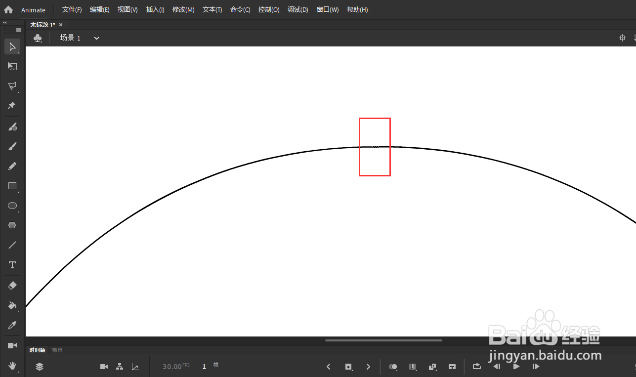Select the Paint Bucket tool
Image resolution: width=636 pixels, height=377 pixels.
pos(12,306)
